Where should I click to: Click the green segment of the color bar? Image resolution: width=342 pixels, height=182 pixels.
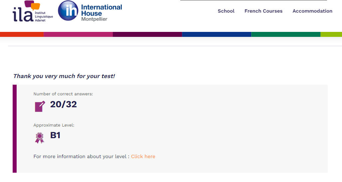point(285,34)
